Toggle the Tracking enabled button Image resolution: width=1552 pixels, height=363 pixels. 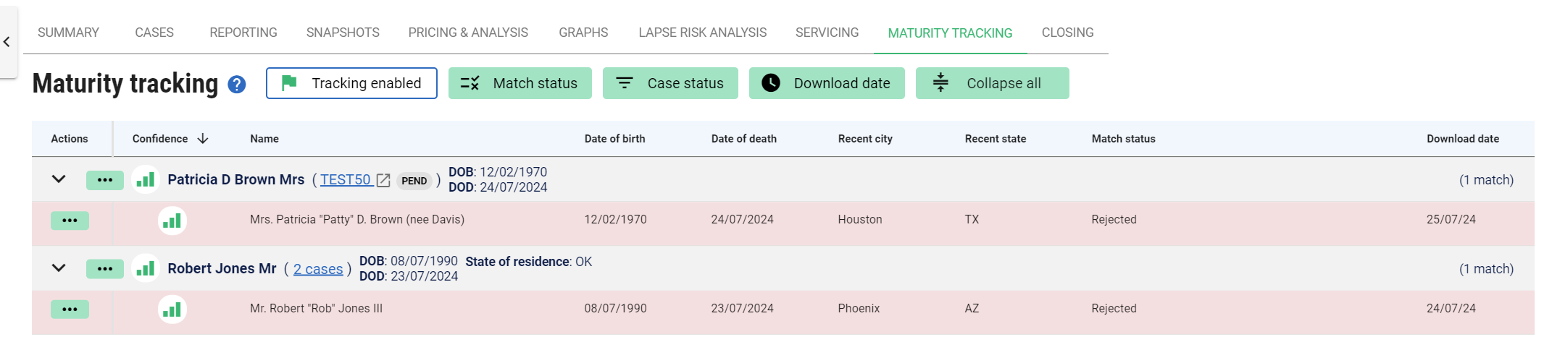351,83
